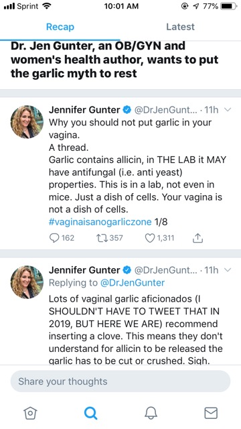Open the Home tab icon
The height and width of the screenshot is (429, 241).
(x=30, y=413)
